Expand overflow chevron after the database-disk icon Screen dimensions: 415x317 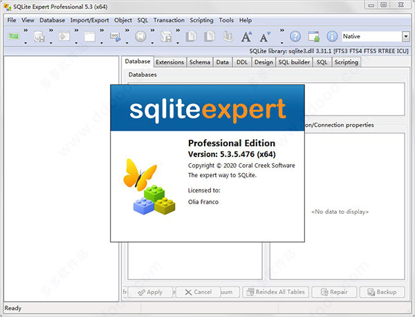(51, 30)
